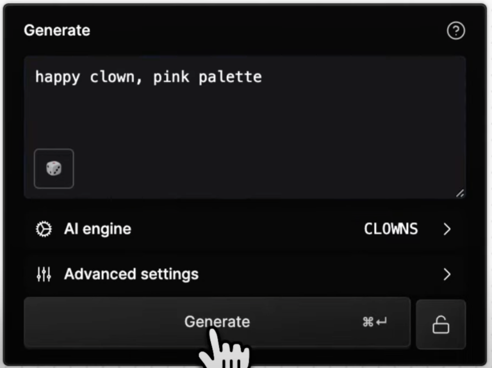Viewport: 492px width, 368px height.
Task: Roll the dice for a random prompt
Action: pos(54,169)
